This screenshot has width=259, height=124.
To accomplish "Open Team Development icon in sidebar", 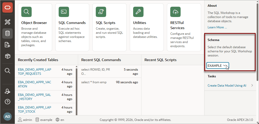I will (x=8, y=45).
